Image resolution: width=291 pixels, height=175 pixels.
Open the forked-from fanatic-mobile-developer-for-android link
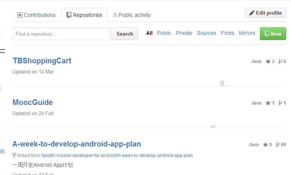pyautogui.click(x=117, y=155)
